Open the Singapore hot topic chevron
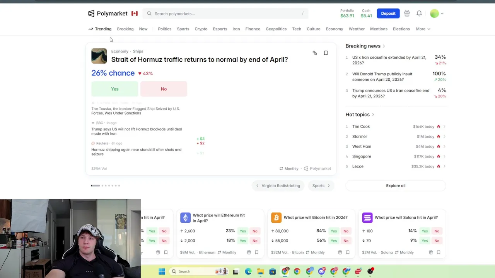 coord(444,156)
